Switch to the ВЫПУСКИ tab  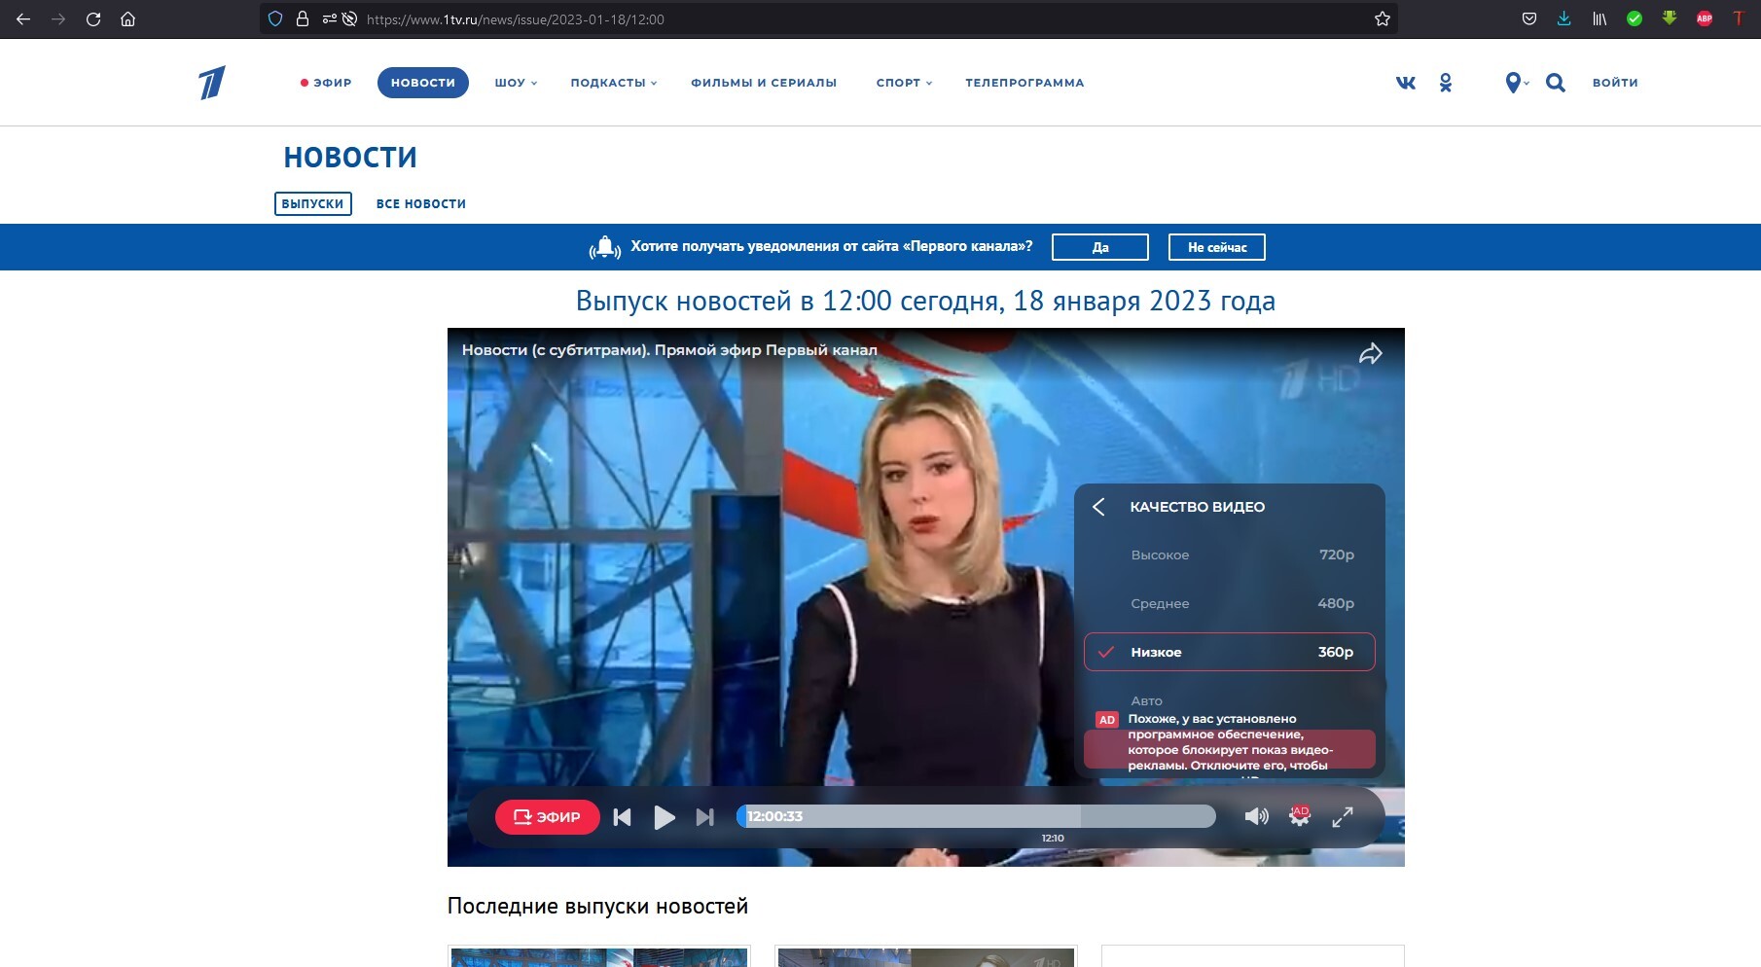tap(313, 203)
